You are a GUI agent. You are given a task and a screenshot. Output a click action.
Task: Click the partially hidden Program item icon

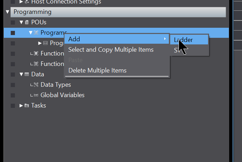click(x=45, y=43)
